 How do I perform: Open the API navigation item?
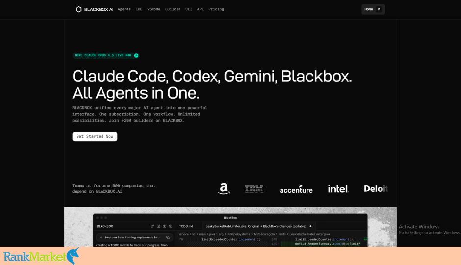[x=200, y=9]
